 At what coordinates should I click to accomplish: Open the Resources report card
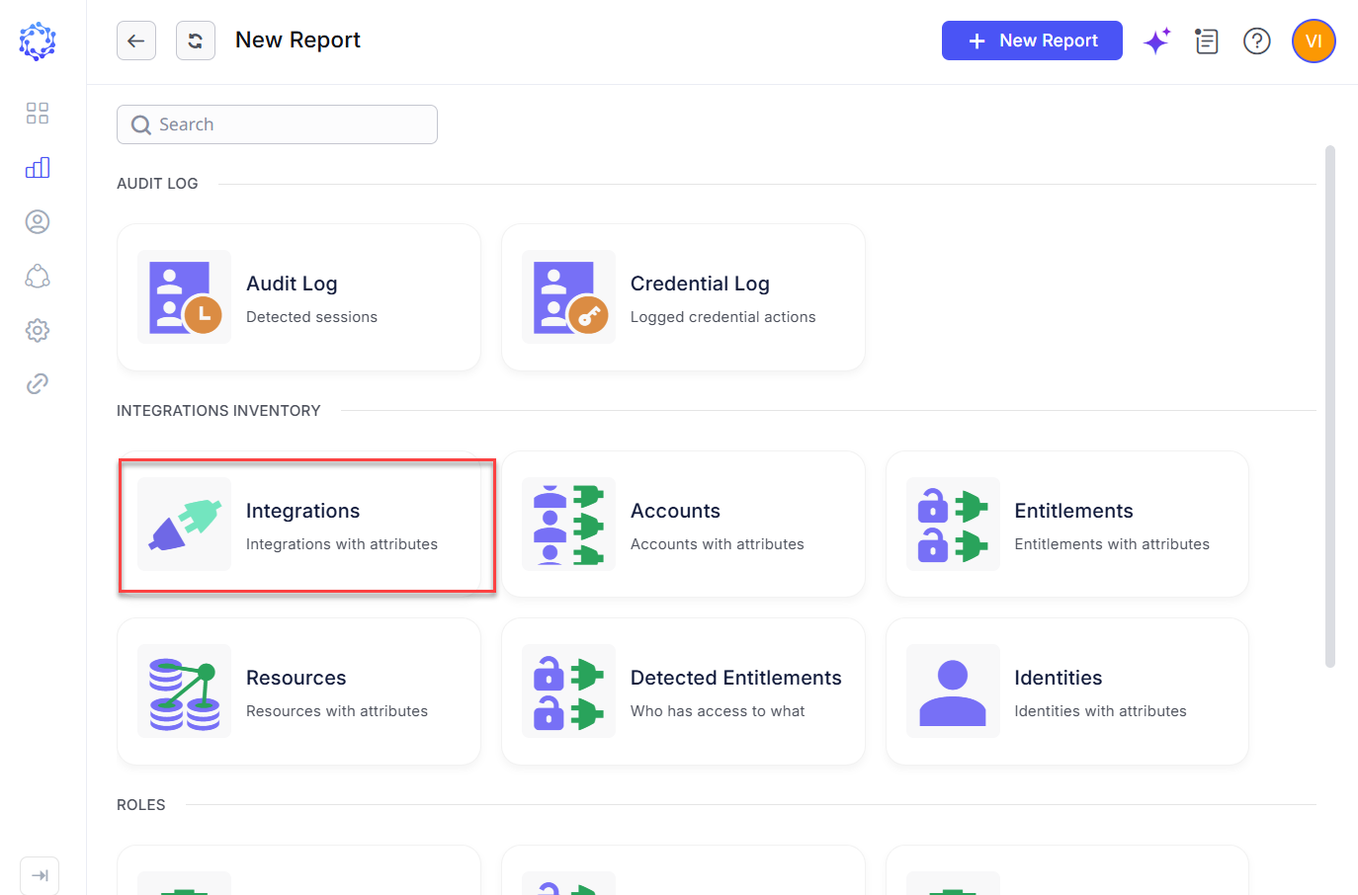[298, 692]
